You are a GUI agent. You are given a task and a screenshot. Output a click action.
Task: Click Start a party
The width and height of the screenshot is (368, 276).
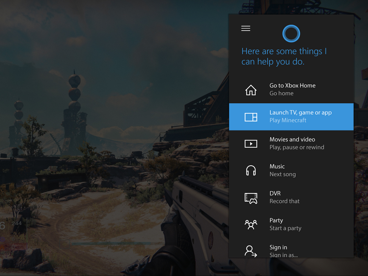(x=285, y=228)
